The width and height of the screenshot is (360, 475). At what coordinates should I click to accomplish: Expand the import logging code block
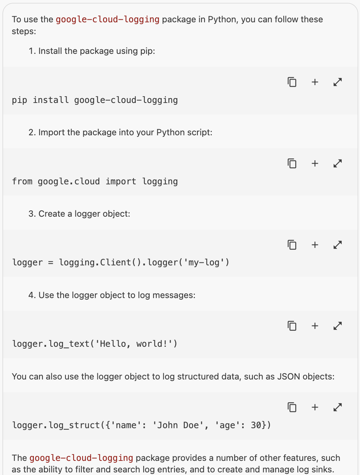coord(337,163)
